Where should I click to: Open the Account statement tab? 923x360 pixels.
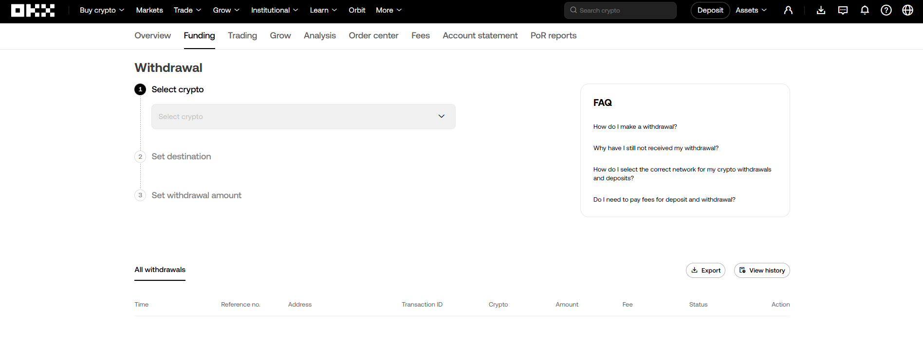point(480,35)
